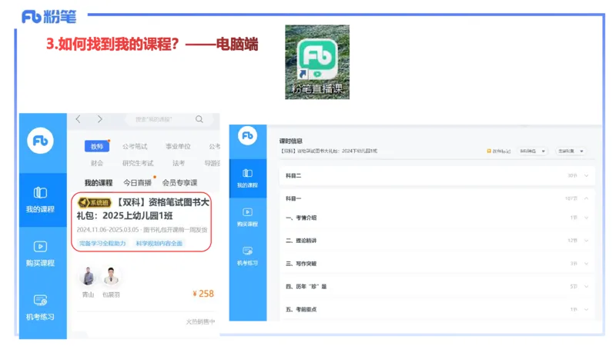Expand the 二、理论精讲 chevron
The height and width of the screenshot is (346, 616).
[x=586, y=241]
